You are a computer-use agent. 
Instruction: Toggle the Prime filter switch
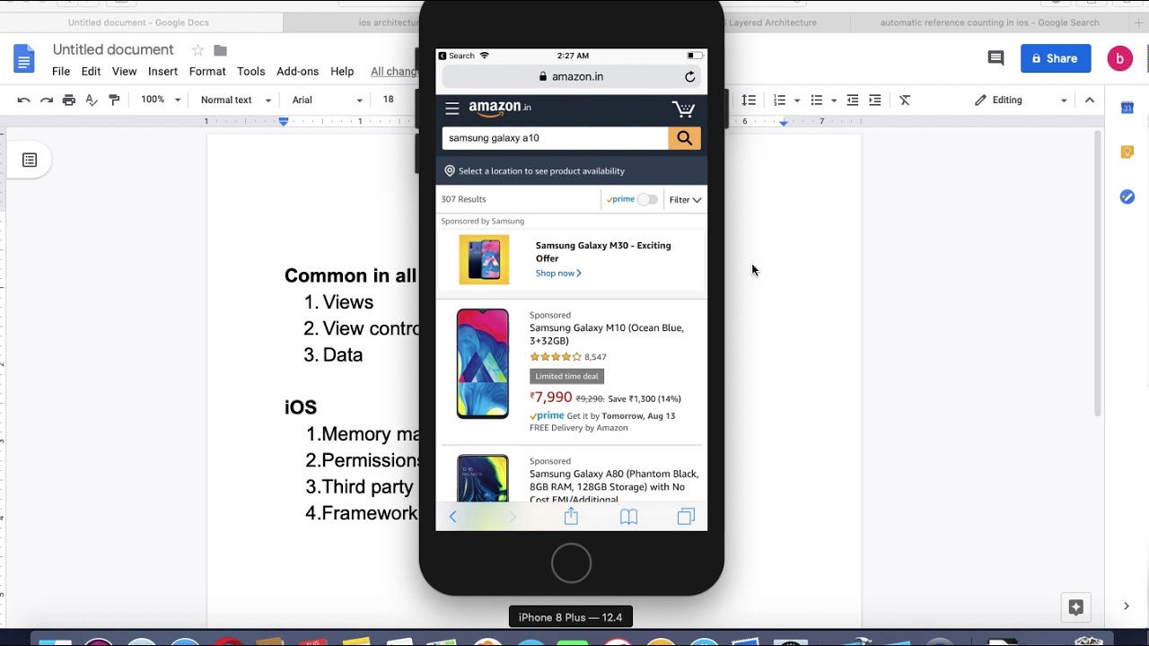tap(647, 199)
